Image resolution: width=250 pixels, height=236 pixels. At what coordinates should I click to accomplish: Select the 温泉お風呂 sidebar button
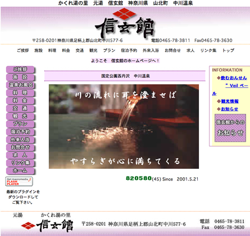[x=21, y=85]
